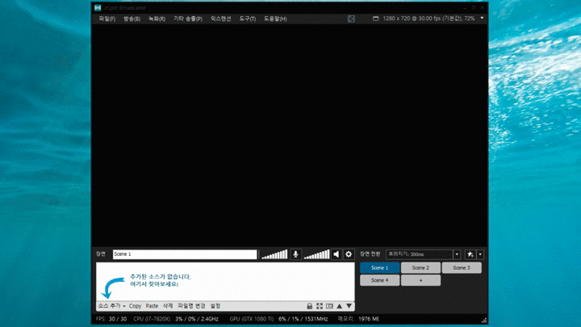Switch to Scene 4

[x=380, y=280]
